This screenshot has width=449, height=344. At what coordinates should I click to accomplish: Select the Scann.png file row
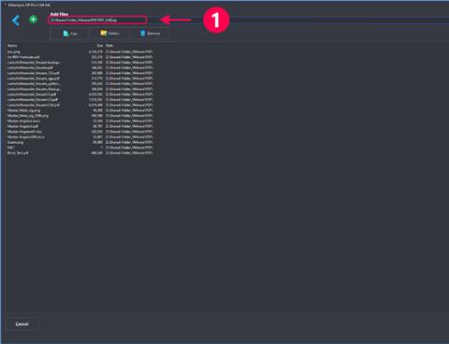80,142
